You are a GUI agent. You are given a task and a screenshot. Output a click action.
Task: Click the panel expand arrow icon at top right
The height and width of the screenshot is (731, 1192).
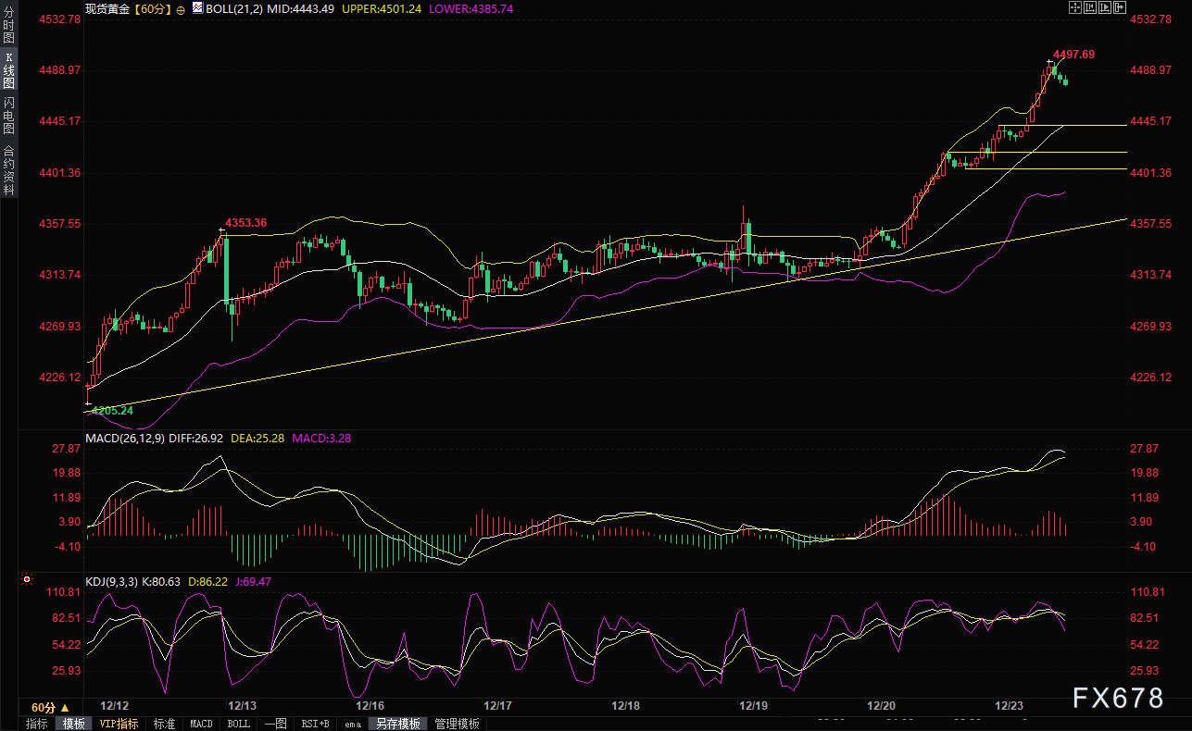tap(1121, 7)
